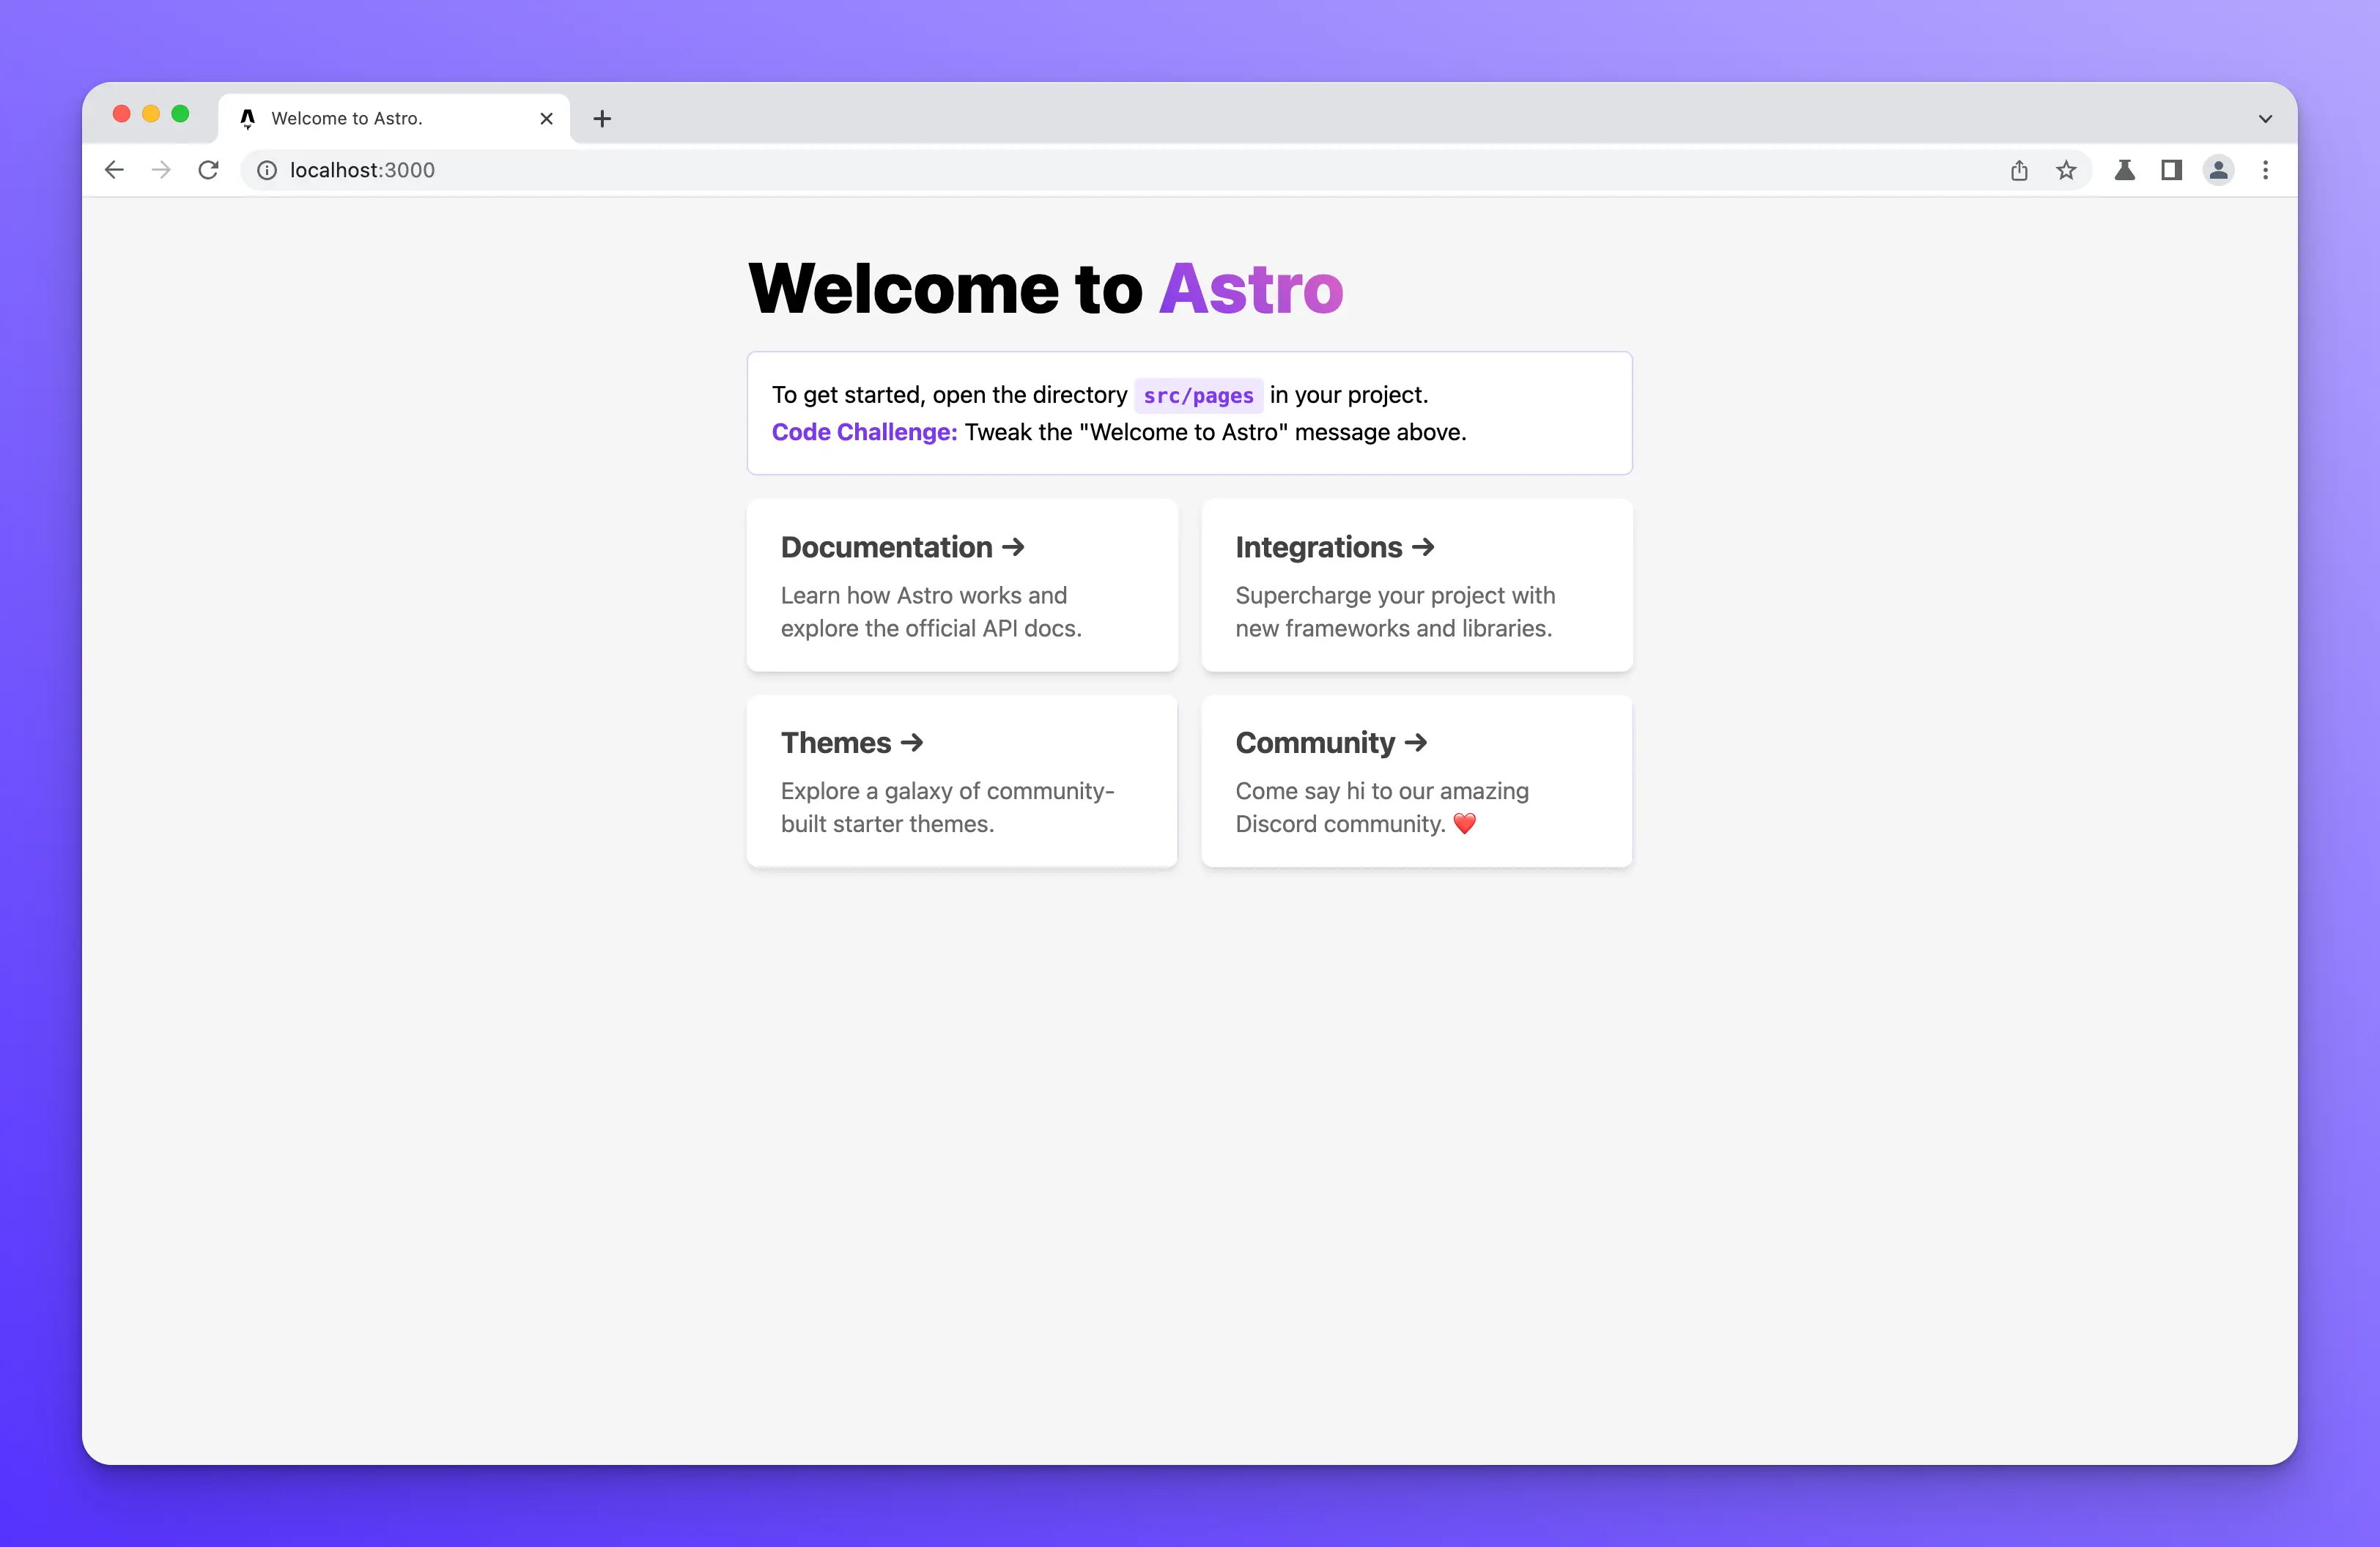Expand the tab search chevron
This screenshot has width=2380, height=1547.
(2265, 118)
